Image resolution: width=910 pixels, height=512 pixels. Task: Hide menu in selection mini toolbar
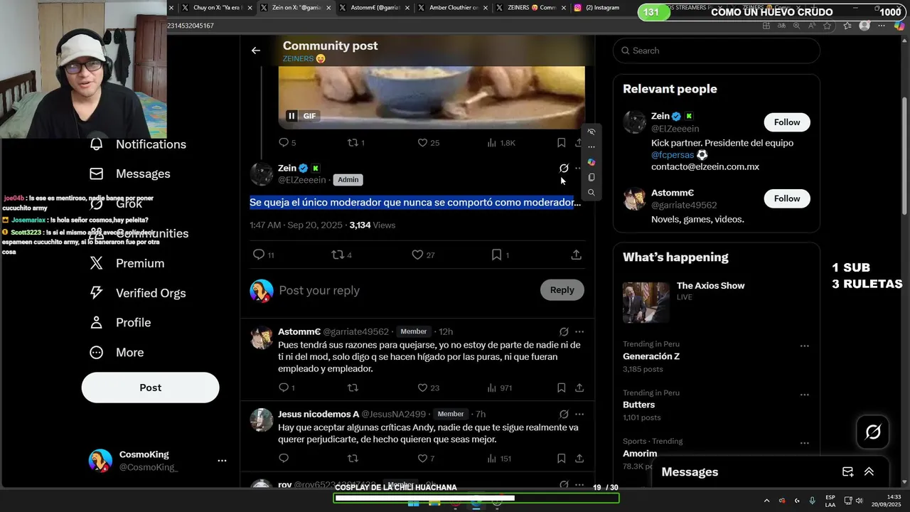[591, 132]
